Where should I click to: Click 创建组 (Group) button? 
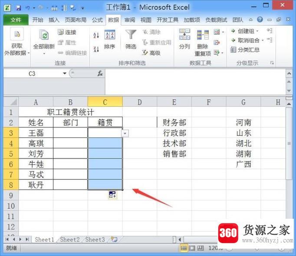point(243,31)
